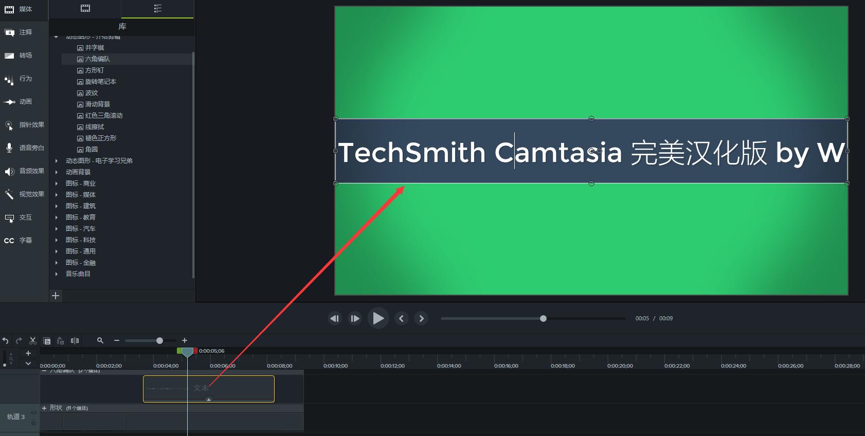This screenshot has width=865, height=436.
Task: Zoom out timeline with minus button
Action: [117, 340]
